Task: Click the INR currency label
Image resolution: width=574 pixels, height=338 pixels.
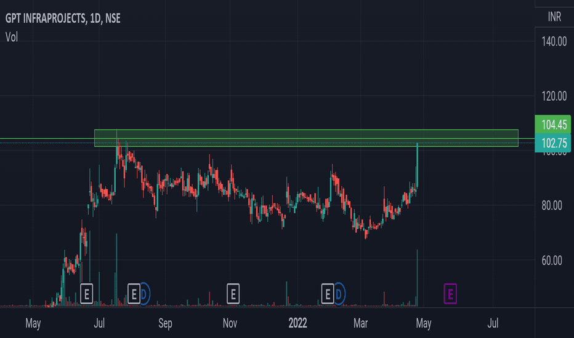Action: (554, 17)
